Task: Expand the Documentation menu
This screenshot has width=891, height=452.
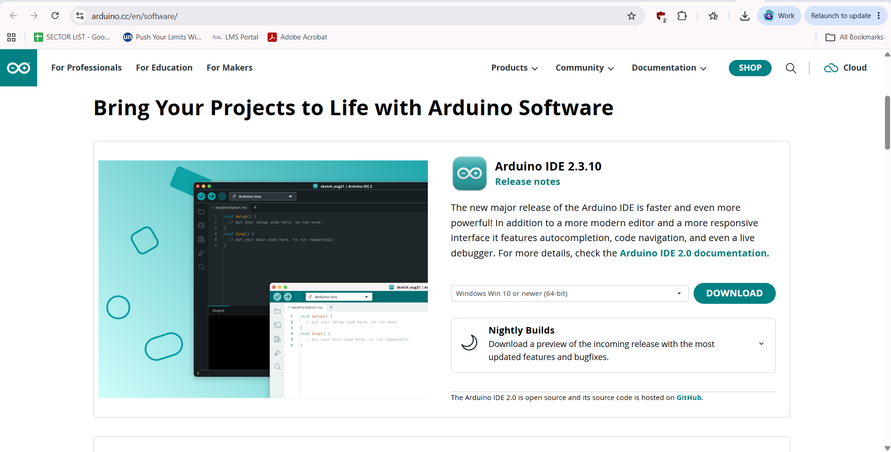Action: point(669,68)
